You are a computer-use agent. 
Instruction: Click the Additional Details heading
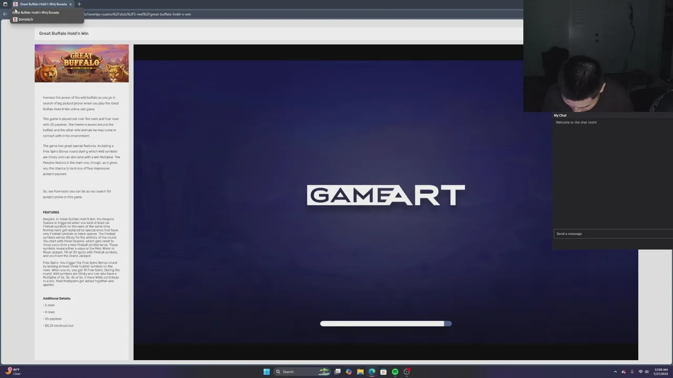(x=57, y=298)
